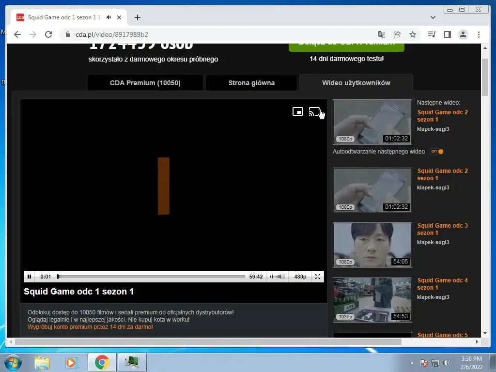The width and height of the screenshot is (496, 372).
Task: Click the share this page icon
Action: click(x=397, y=34)
